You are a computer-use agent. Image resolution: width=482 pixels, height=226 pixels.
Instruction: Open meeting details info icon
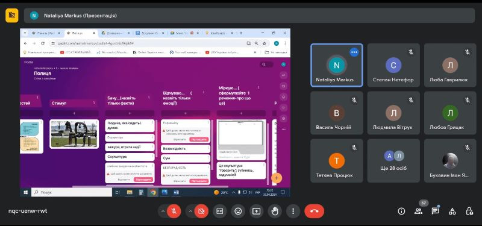coord(401,212)
